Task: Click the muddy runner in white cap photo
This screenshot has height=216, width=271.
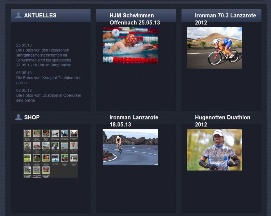Action: 214,150
